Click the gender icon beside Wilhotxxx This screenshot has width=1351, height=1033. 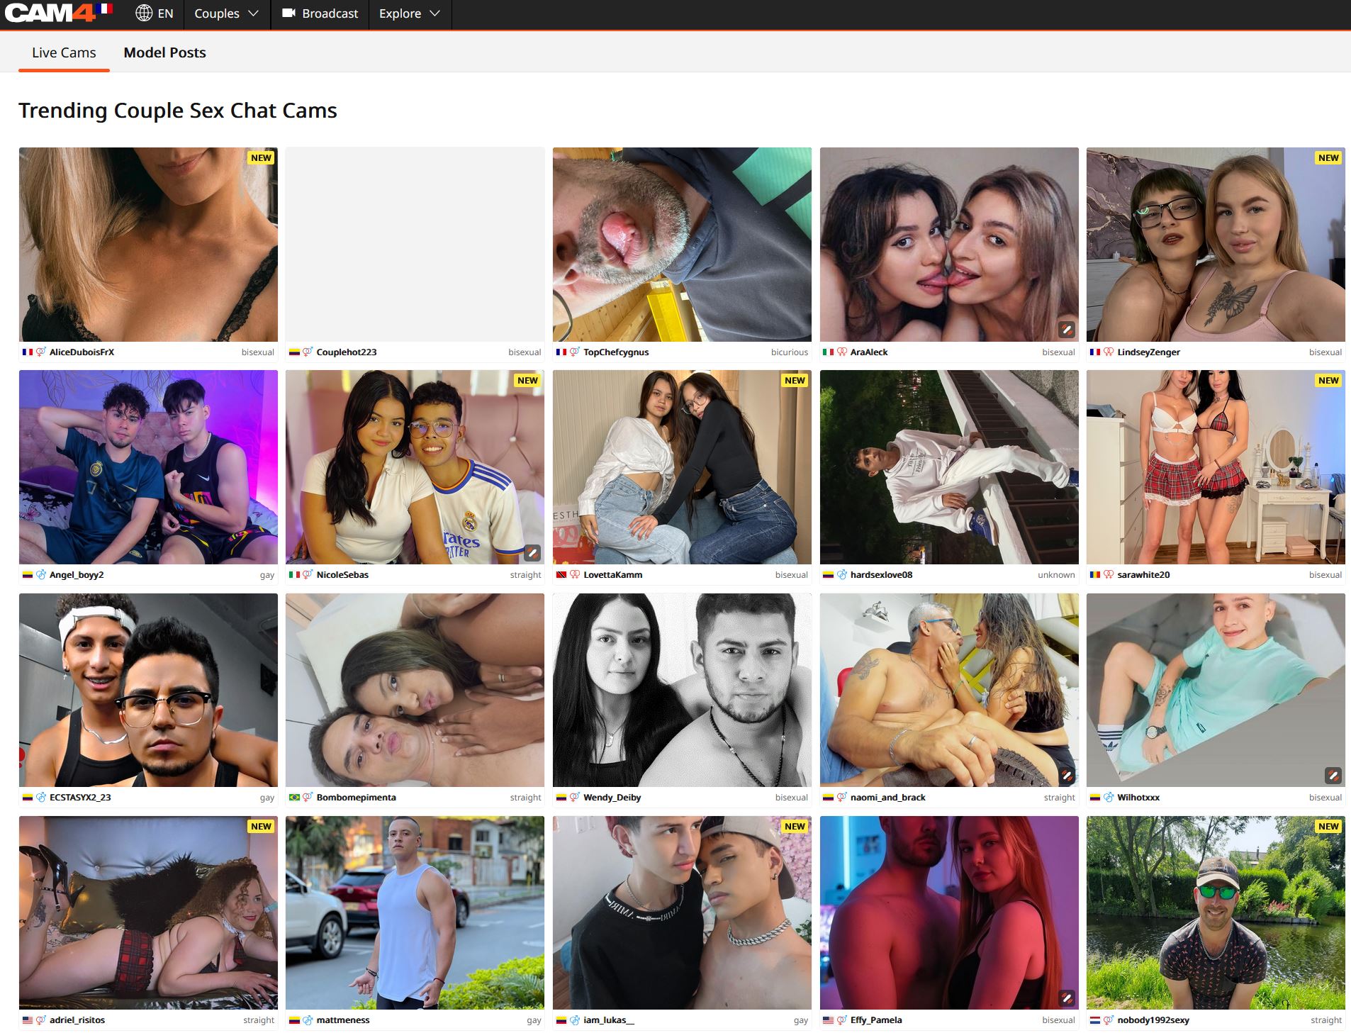point(1109,797)
